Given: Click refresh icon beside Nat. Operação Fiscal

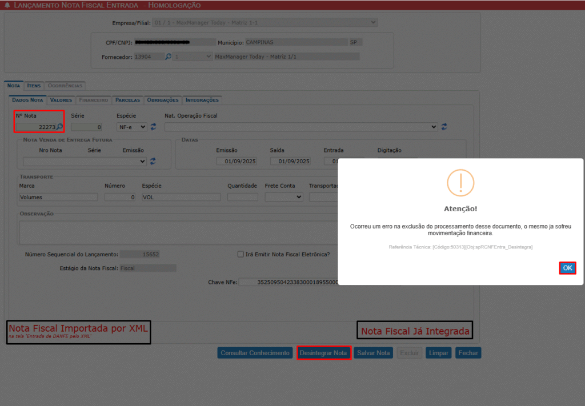Looking at the screenshot, I should pos(444,127).
